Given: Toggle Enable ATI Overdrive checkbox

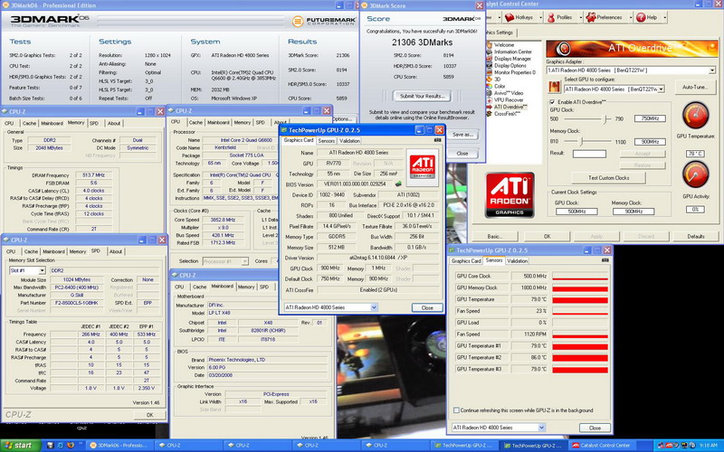Looking at the screenshot, I should coord(552,102).
